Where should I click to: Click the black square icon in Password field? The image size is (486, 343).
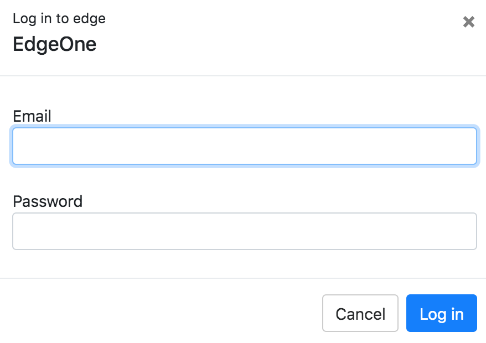click(456, 230)
